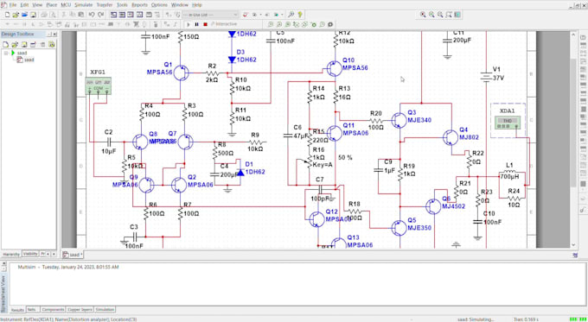Stop the simulation with red square button
The height and width of the screenshot is (322, 588).
205,24
